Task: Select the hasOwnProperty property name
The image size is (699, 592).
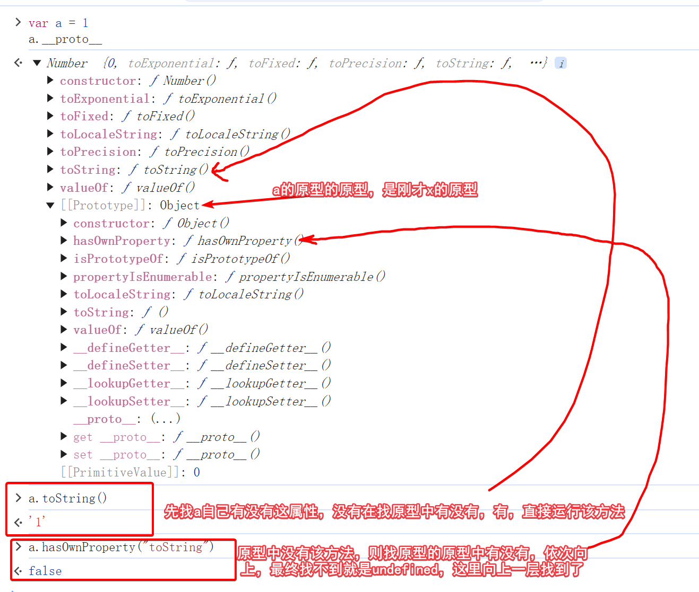Action: tap(122, 241)
